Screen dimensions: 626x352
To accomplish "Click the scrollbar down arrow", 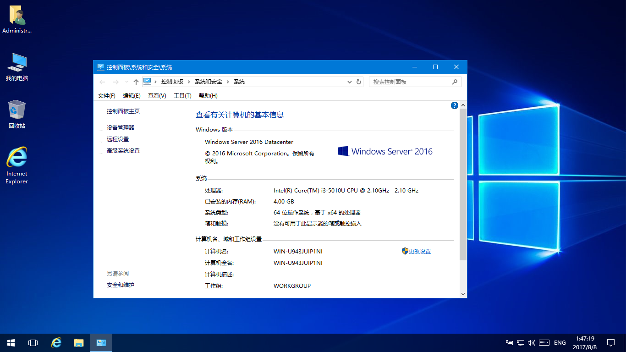I will click(x=463, y=294).
